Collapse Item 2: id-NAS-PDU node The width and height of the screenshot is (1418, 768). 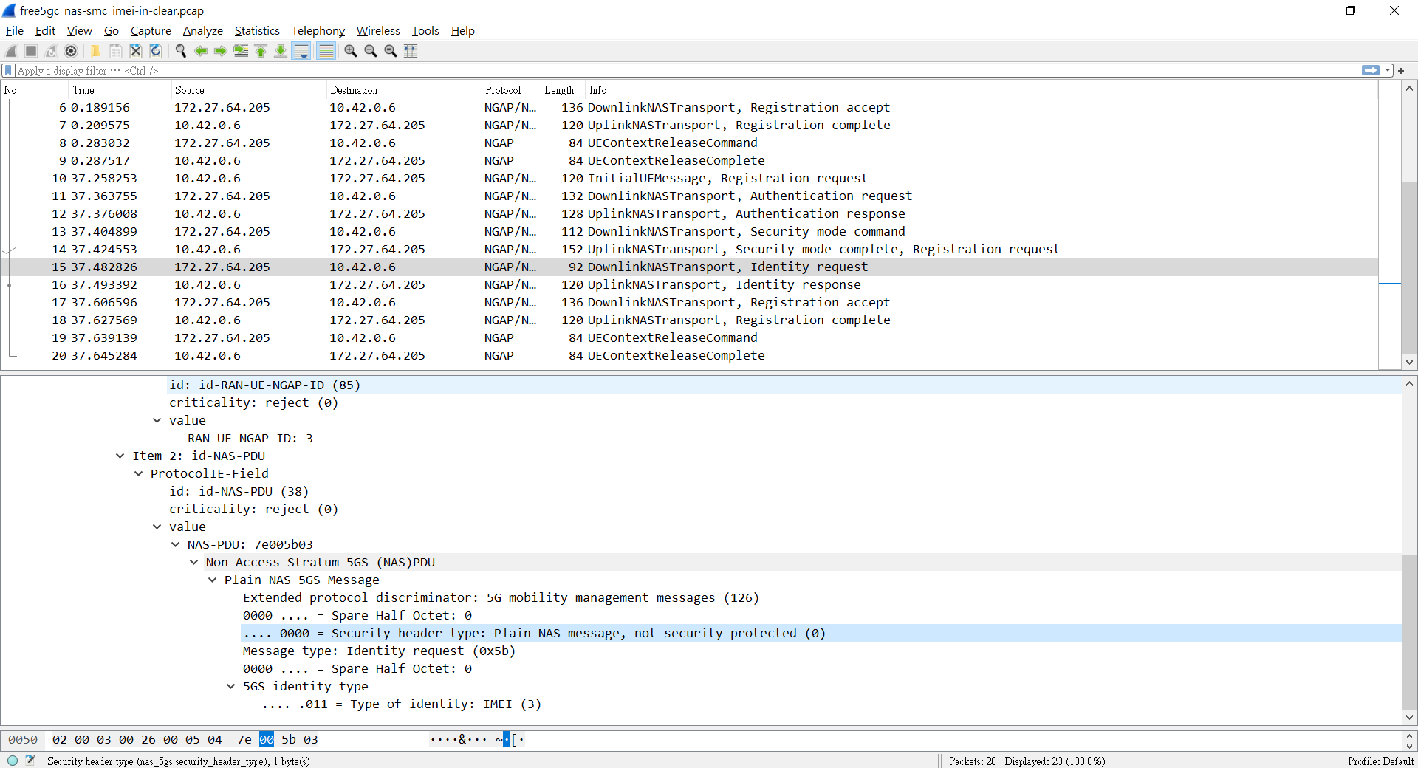tap(120, 456)
